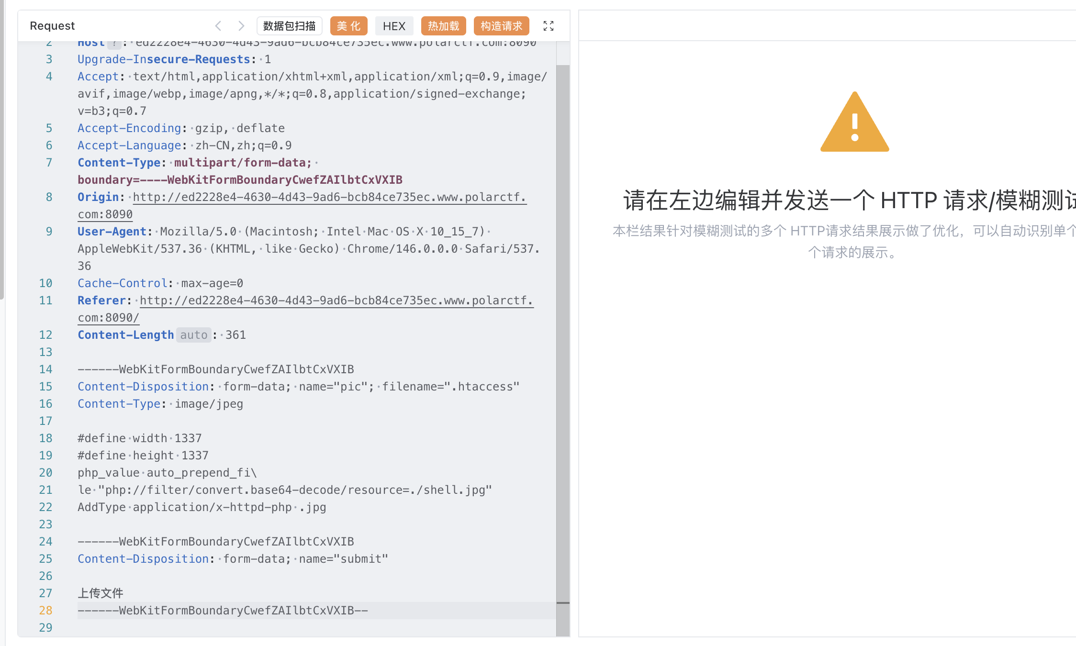
Task: Click the Content-Type image/jpeg line
Action: coord(160,404)
